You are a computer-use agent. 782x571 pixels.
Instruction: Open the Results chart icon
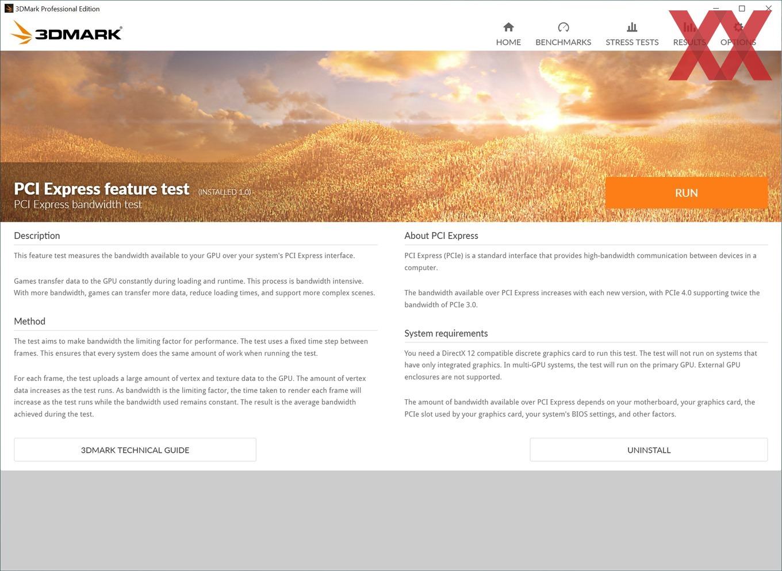[689, 27]
